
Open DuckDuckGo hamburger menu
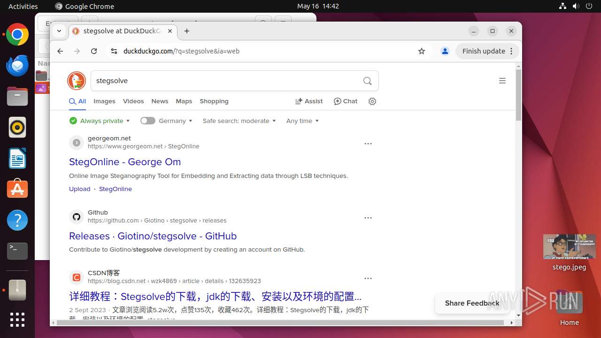[502, 81]
